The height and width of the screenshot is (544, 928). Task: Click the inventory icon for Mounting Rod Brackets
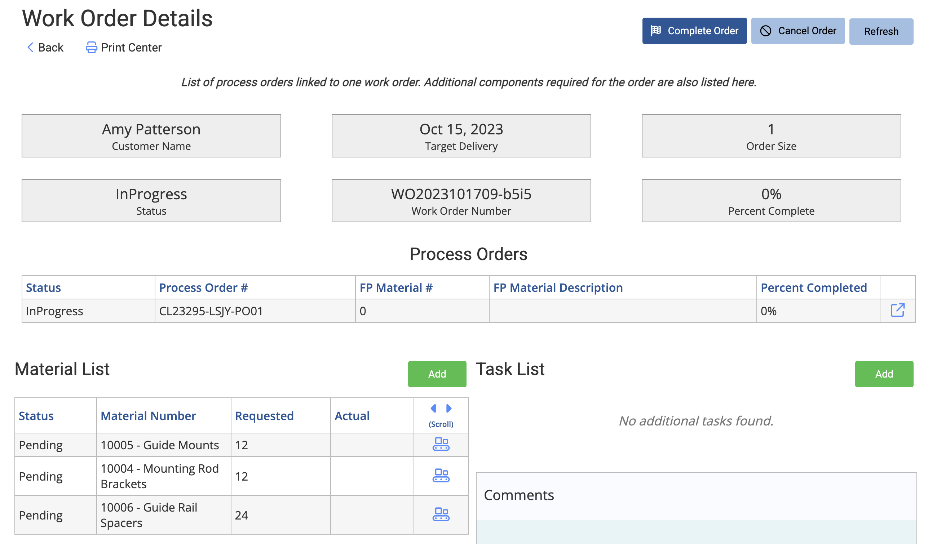point(441,476)
